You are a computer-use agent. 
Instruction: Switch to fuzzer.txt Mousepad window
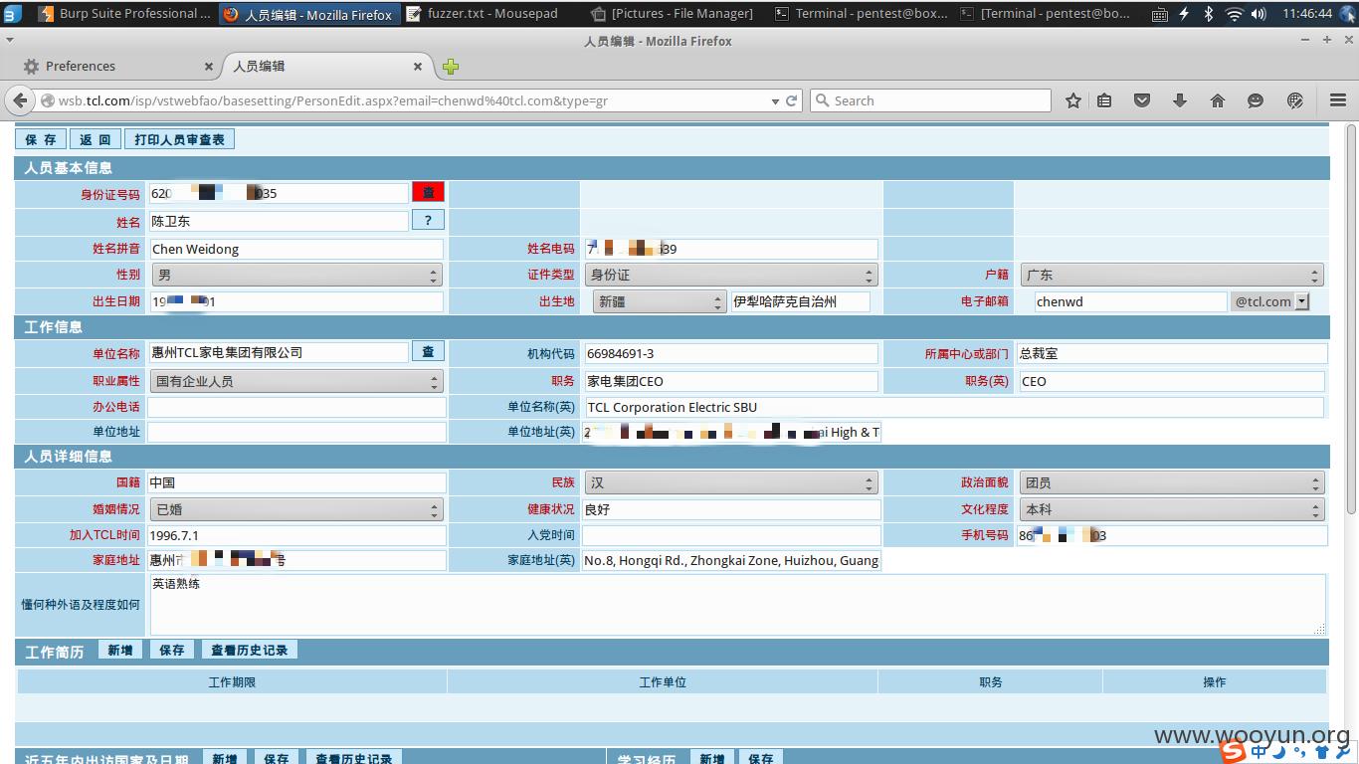[x=484, y=14]
